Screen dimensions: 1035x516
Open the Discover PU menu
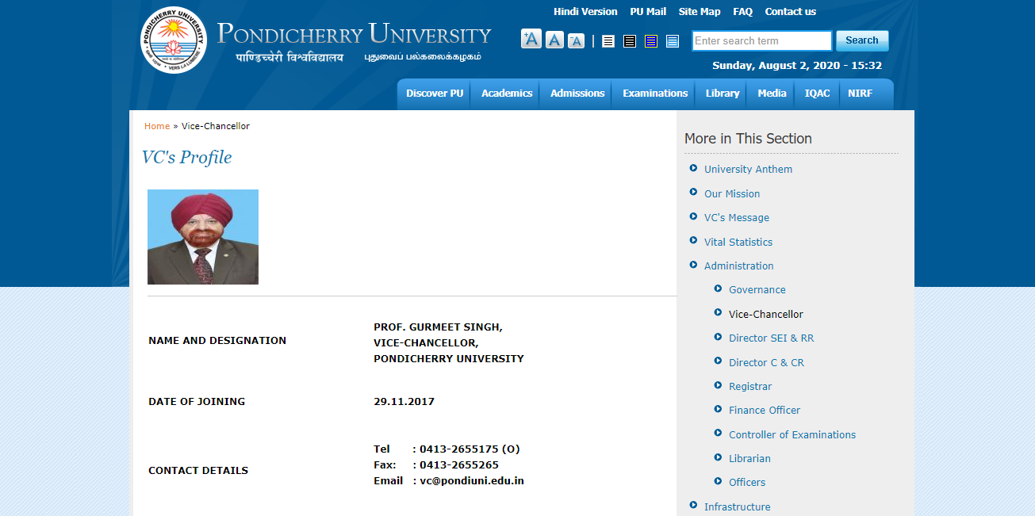point(435,94)
